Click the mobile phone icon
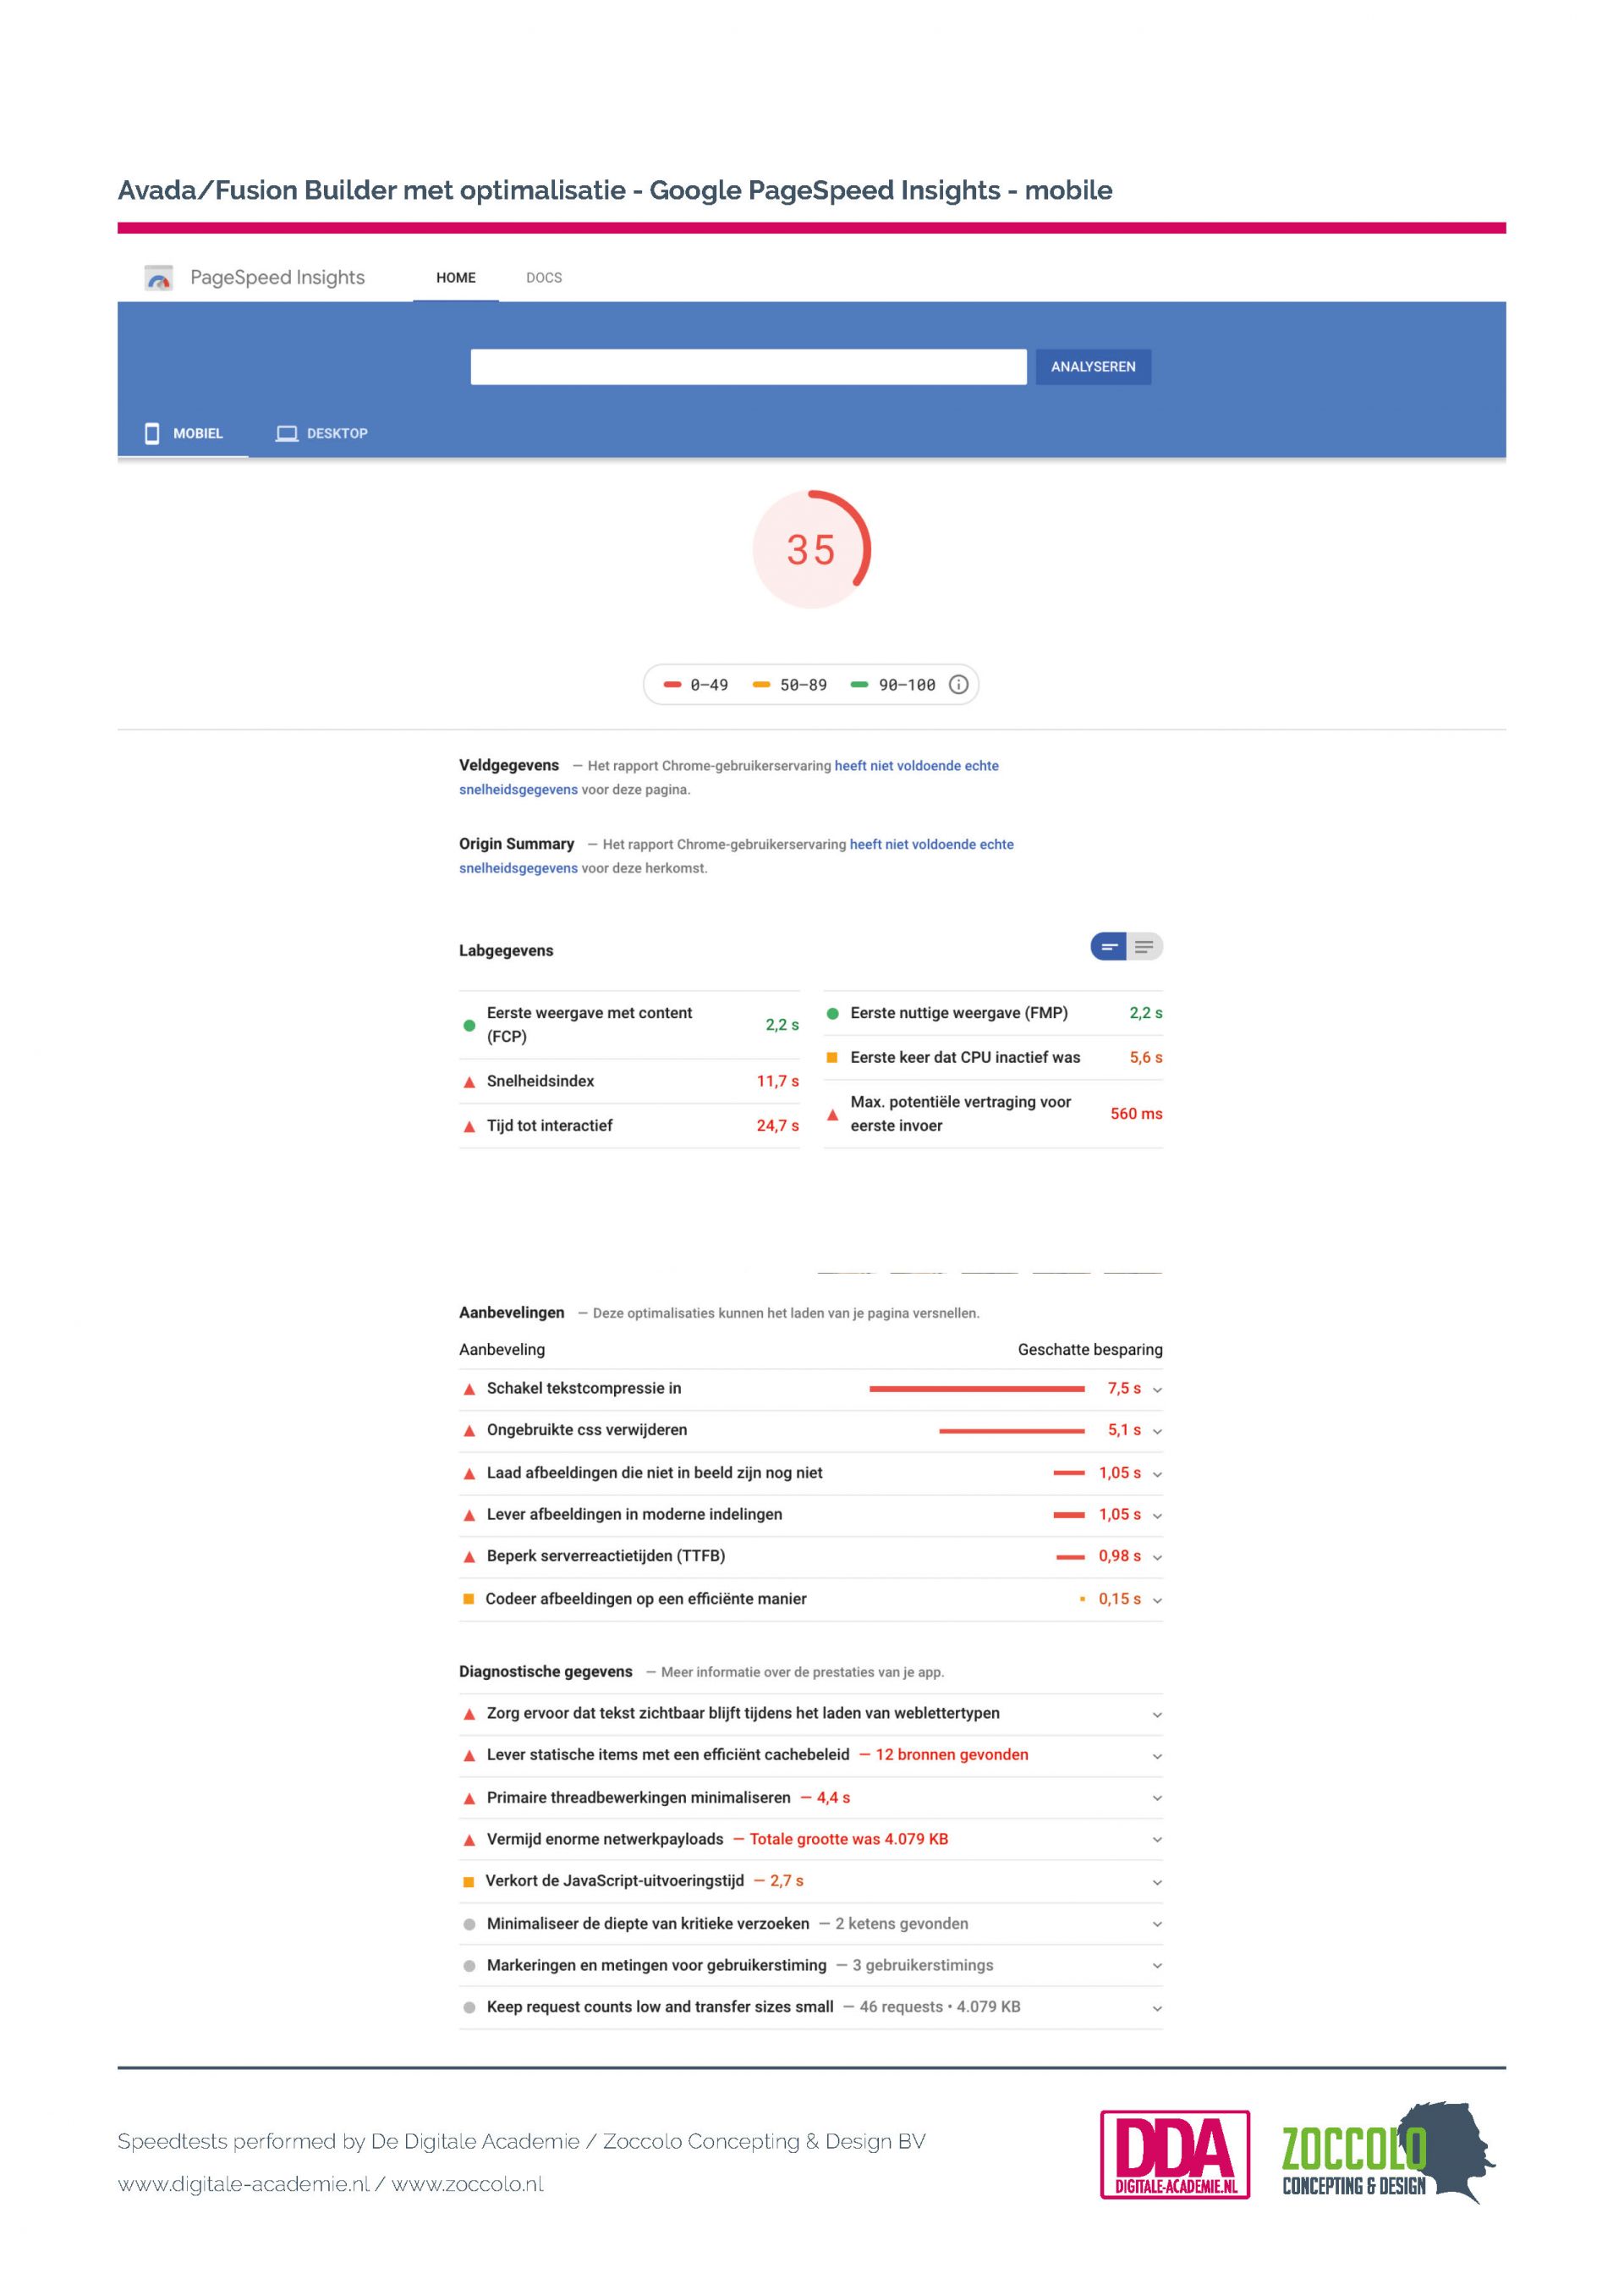The image size is (1624, 2279). (152, 433)
